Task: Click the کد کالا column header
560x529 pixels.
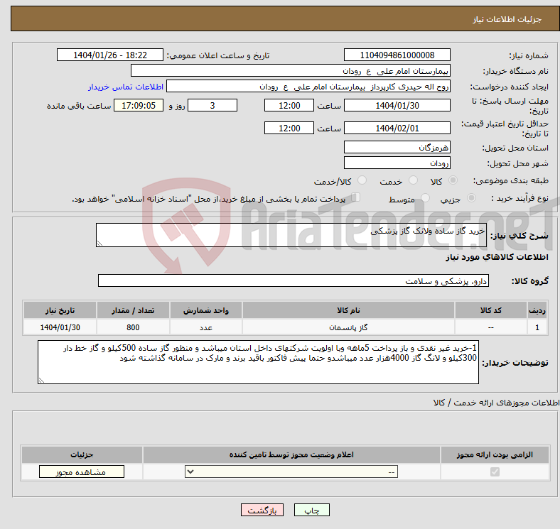Action: coord(491,310)
